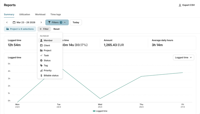Viewport: 200px width, 114px height.
Task: Click the Task checkmark icon
Action: 41,55
